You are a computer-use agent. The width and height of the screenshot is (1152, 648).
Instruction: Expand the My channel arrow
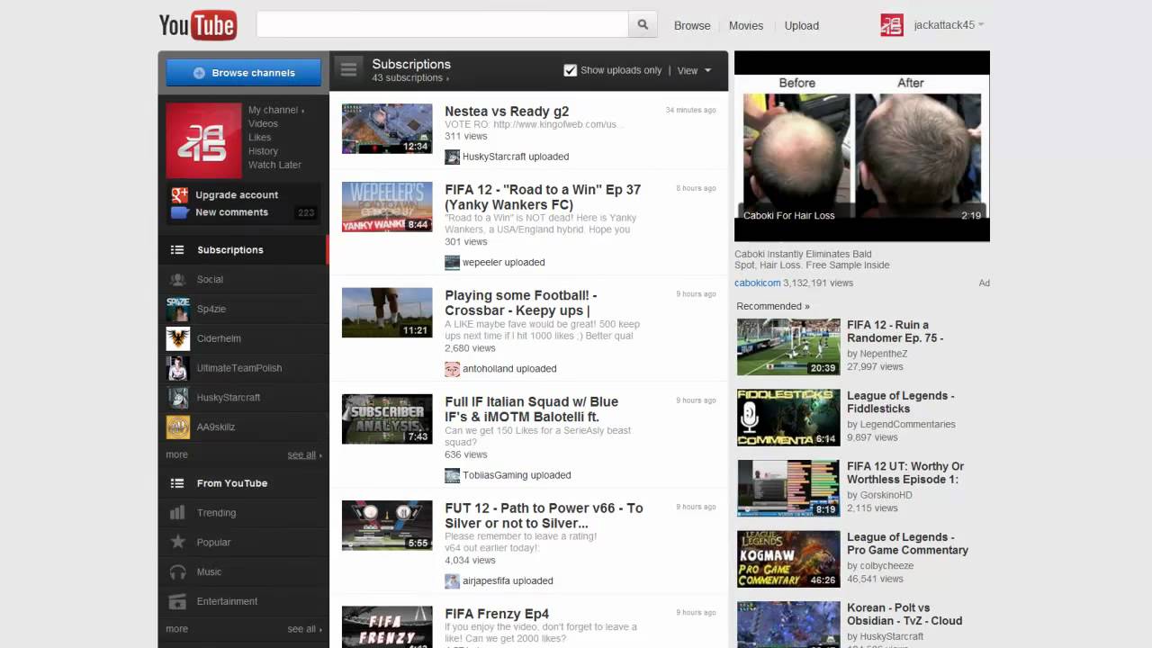pyautogui.click(x=303, y=111)
